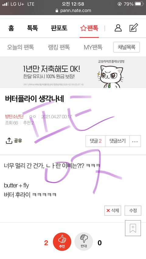Viewport: 146px width, 259px height.
Task: Tap the red X 삭제 delete button
Action: click(113, 210)
